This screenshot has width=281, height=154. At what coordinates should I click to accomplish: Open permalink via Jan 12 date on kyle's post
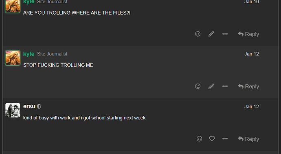pos(252,54)
